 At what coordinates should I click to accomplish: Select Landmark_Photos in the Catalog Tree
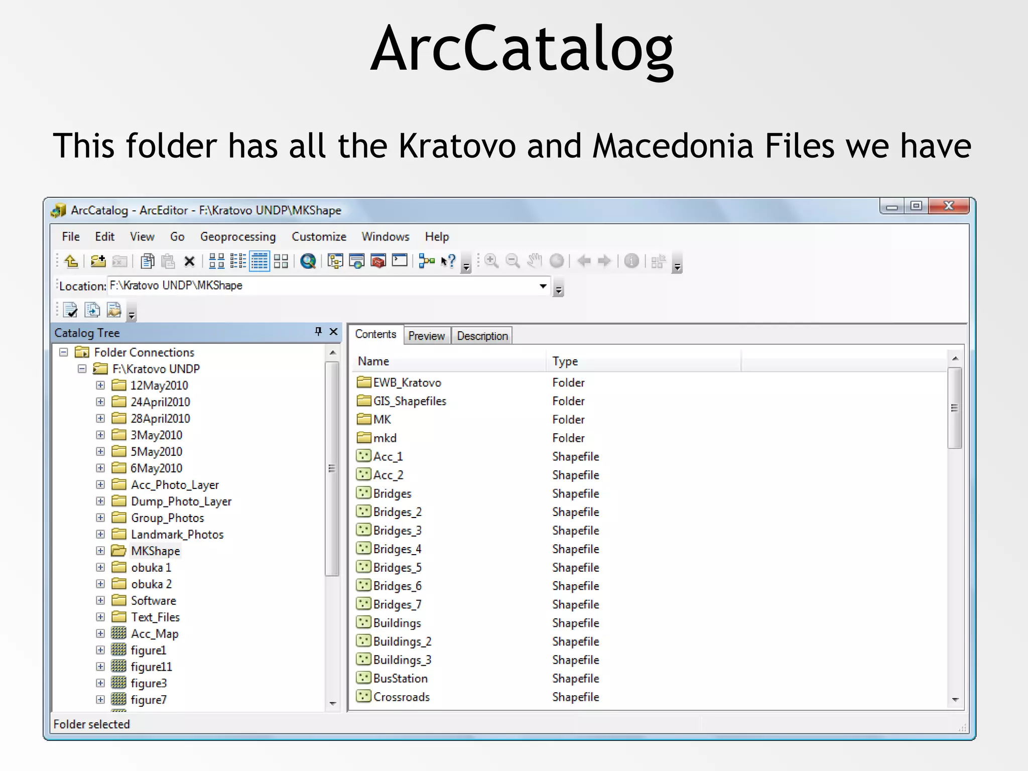[x=177, y=535]
